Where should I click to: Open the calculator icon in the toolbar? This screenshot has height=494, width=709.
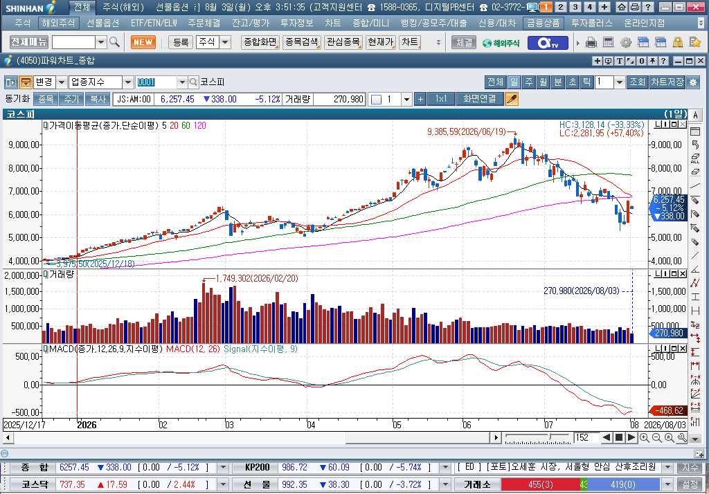tap(608, 43)
